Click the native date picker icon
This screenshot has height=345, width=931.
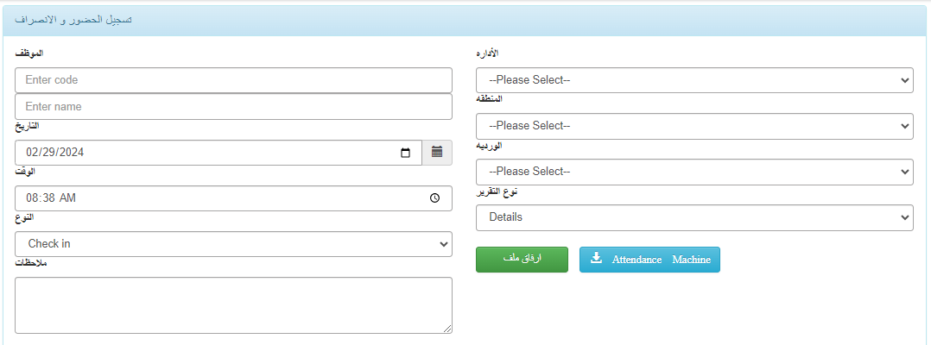406,153
